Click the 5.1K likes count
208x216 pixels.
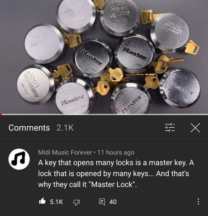pyautogui.click(x=57, y=202)
